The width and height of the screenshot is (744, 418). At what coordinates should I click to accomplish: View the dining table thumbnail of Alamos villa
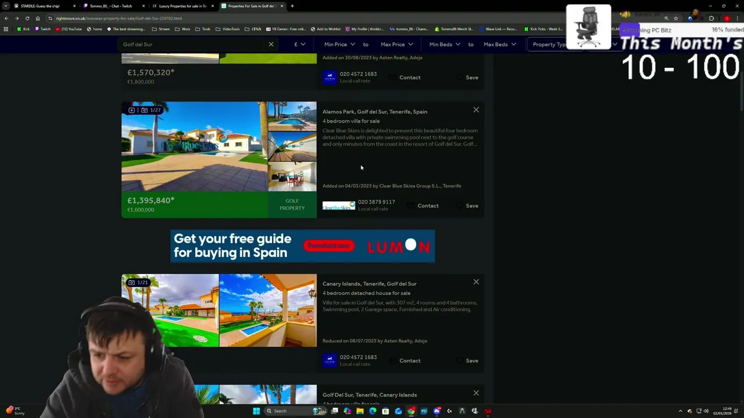292,176
